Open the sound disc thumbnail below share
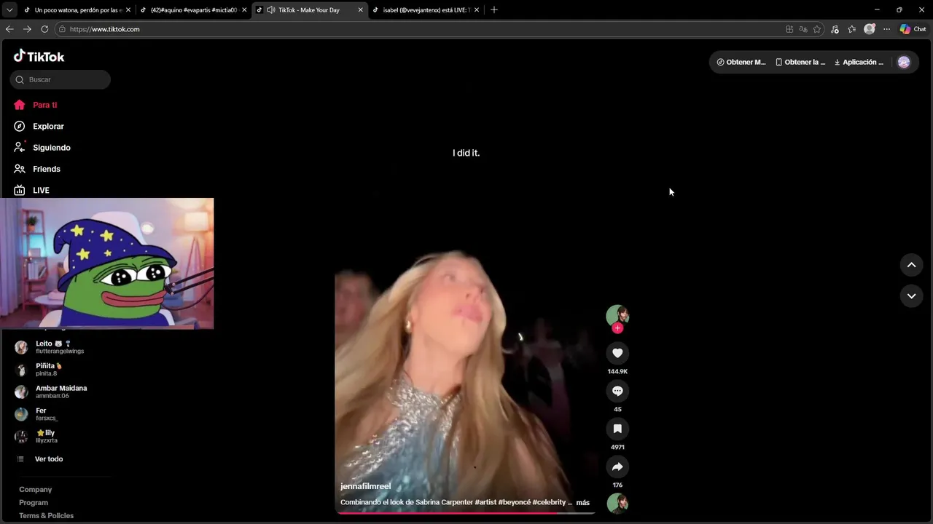Image resolution: width=933 pixels, height=524 pixels. pyautogui.click(x=617, y=503)
